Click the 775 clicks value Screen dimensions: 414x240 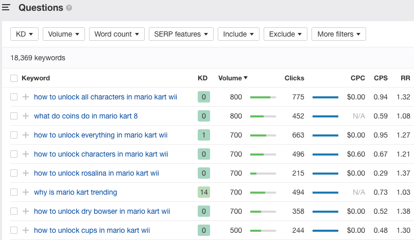pyautogui.click(x=298, y=97)
